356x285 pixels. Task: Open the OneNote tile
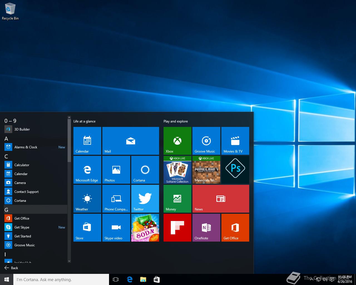pyautogui.click(x=206, y=228)
